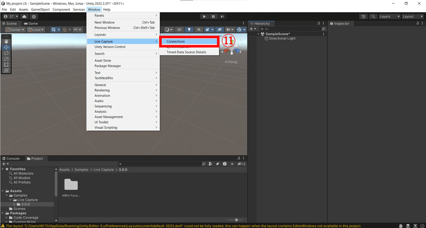The image size is (426, 228).
Task: Open Inspector panel more options dots
Action: [422, 23]
